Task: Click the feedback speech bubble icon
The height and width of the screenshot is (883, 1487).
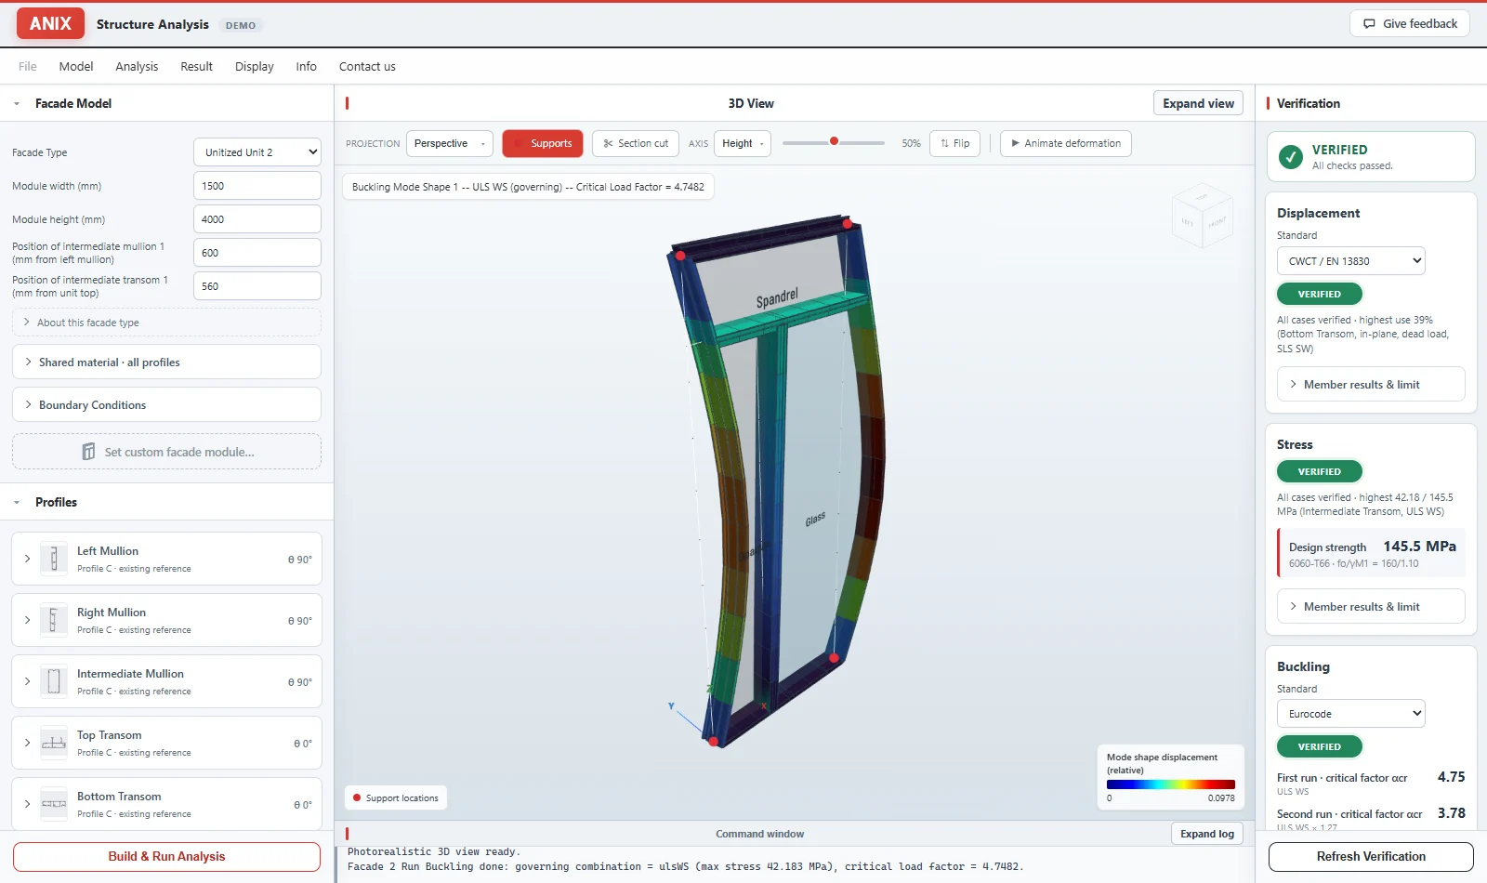Action: (1369, 24)
